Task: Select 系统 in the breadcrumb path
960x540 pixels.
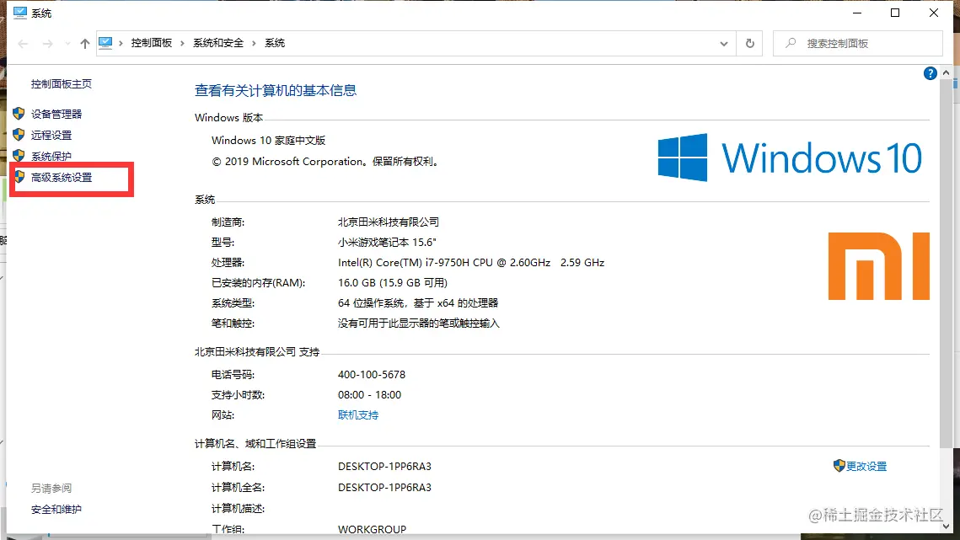Action: tap(275, 43)
